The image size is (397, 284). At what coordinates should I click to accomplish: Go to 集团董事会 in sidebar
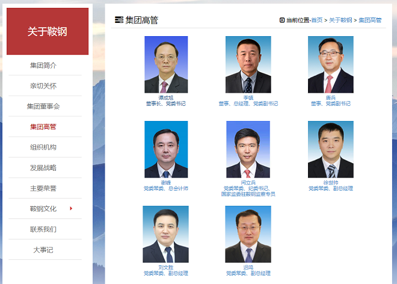[43, 106]
